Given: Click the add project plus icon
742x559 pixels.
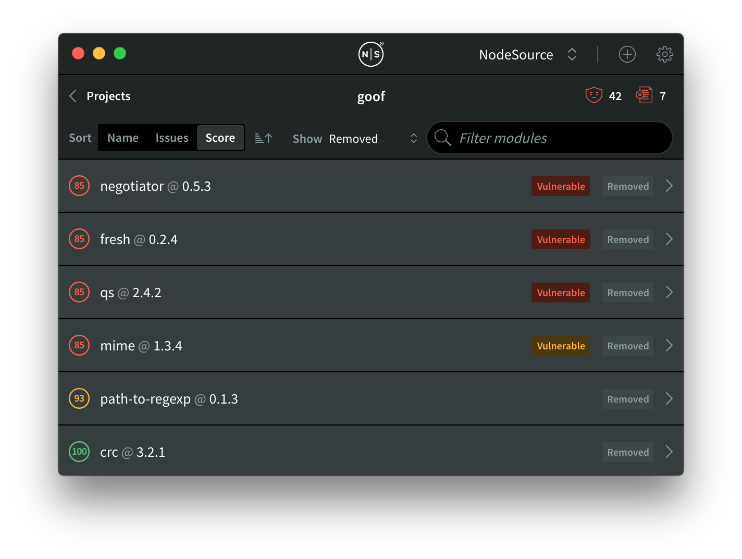Looking at the screenshot, I should 627,54.
